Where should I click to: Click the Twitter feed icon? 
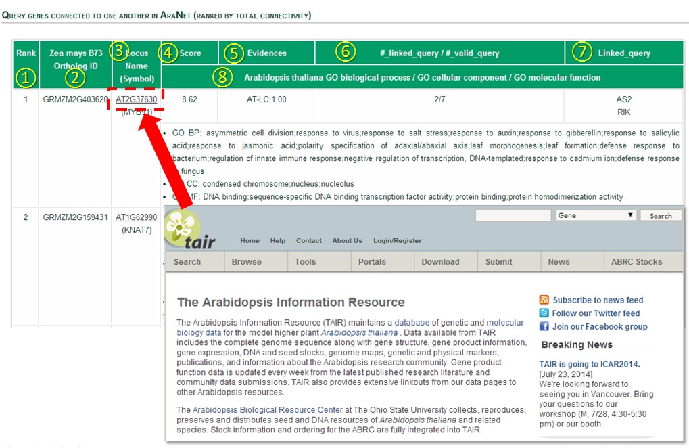(544, 313)
